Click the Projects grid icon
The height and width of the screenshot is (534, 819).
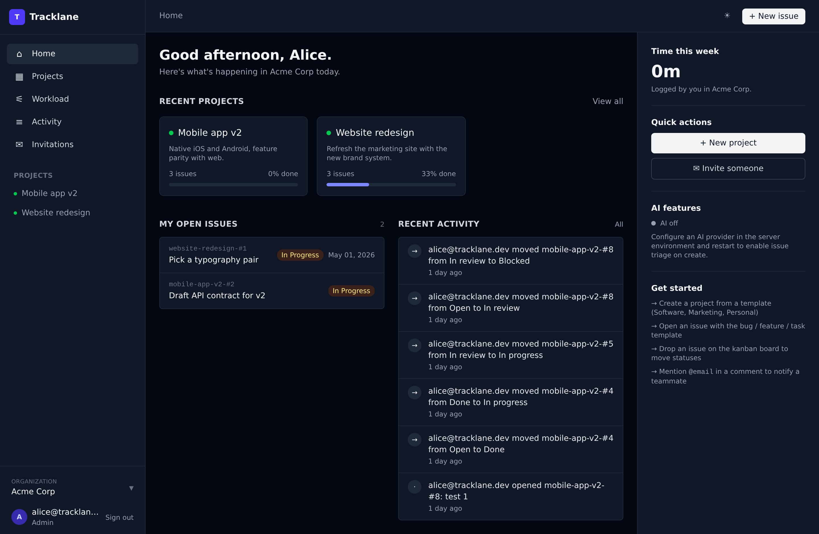(19, 77)
